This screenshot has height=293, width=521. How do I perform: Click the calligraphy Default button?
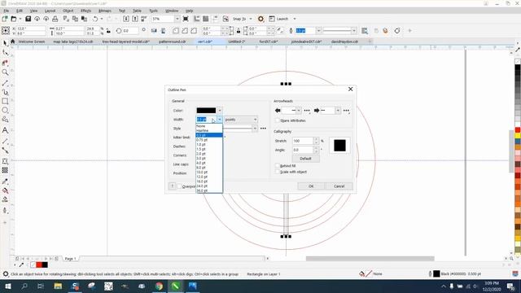pos(305,159)
